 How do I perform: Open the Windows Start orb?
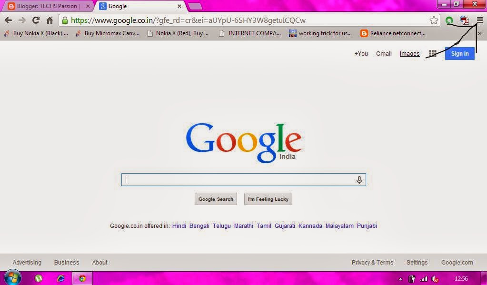pyautogui.click(x=13, y=277)
